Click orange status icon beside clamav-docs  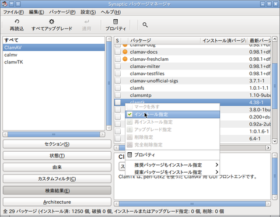coord(125,52)
